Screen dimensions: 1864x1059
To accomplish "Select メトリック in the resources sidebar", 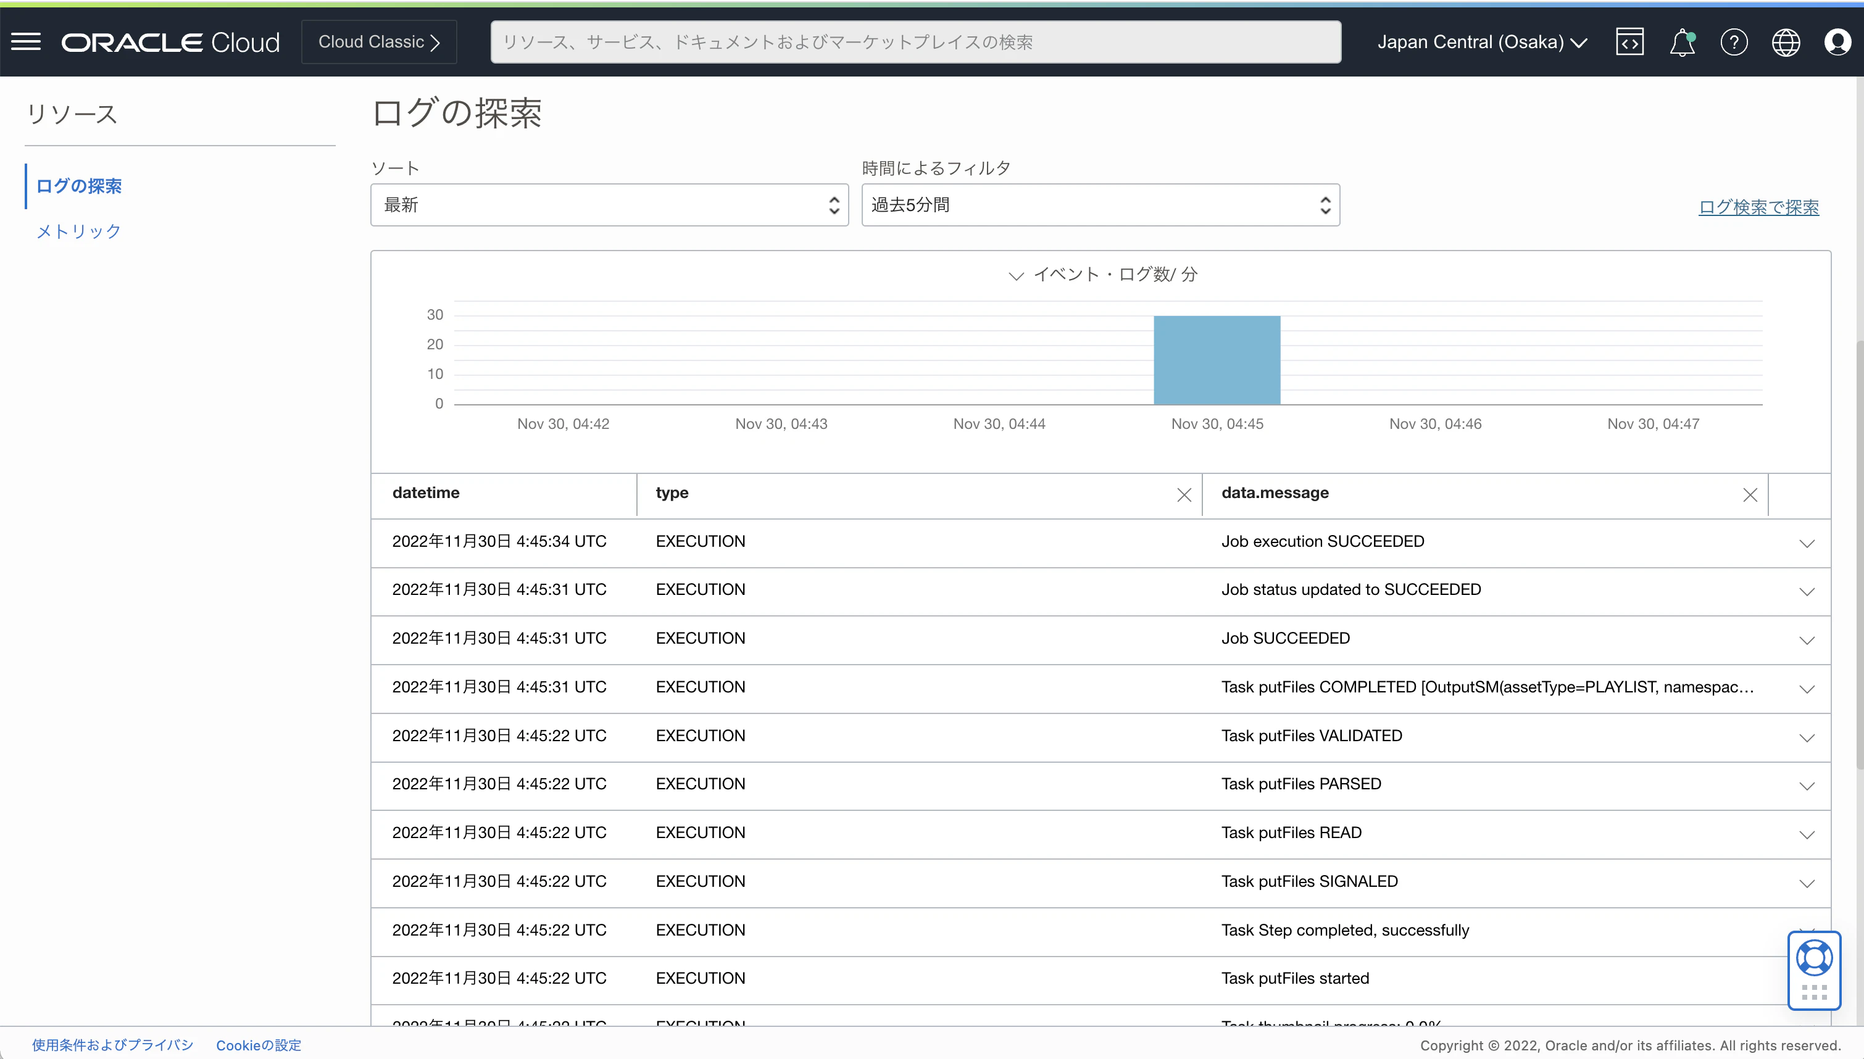I will [x=78, y=231].
